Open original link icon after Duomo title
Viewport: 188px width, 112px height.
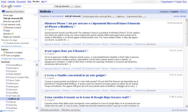pyautogui.click(x=87, y=51)
